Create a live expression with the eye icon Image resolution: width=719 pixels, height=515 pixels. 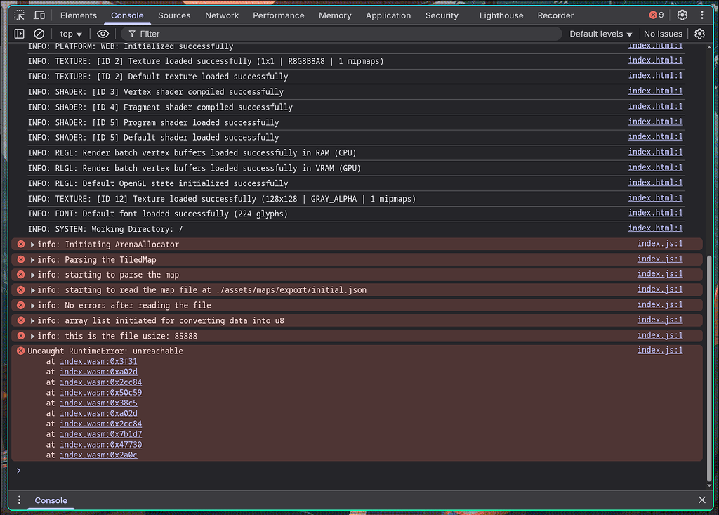(103, 33)
